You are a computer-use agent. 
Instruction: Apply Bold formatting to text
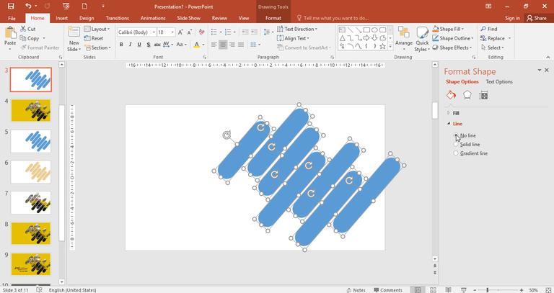(x=121, y=45)
